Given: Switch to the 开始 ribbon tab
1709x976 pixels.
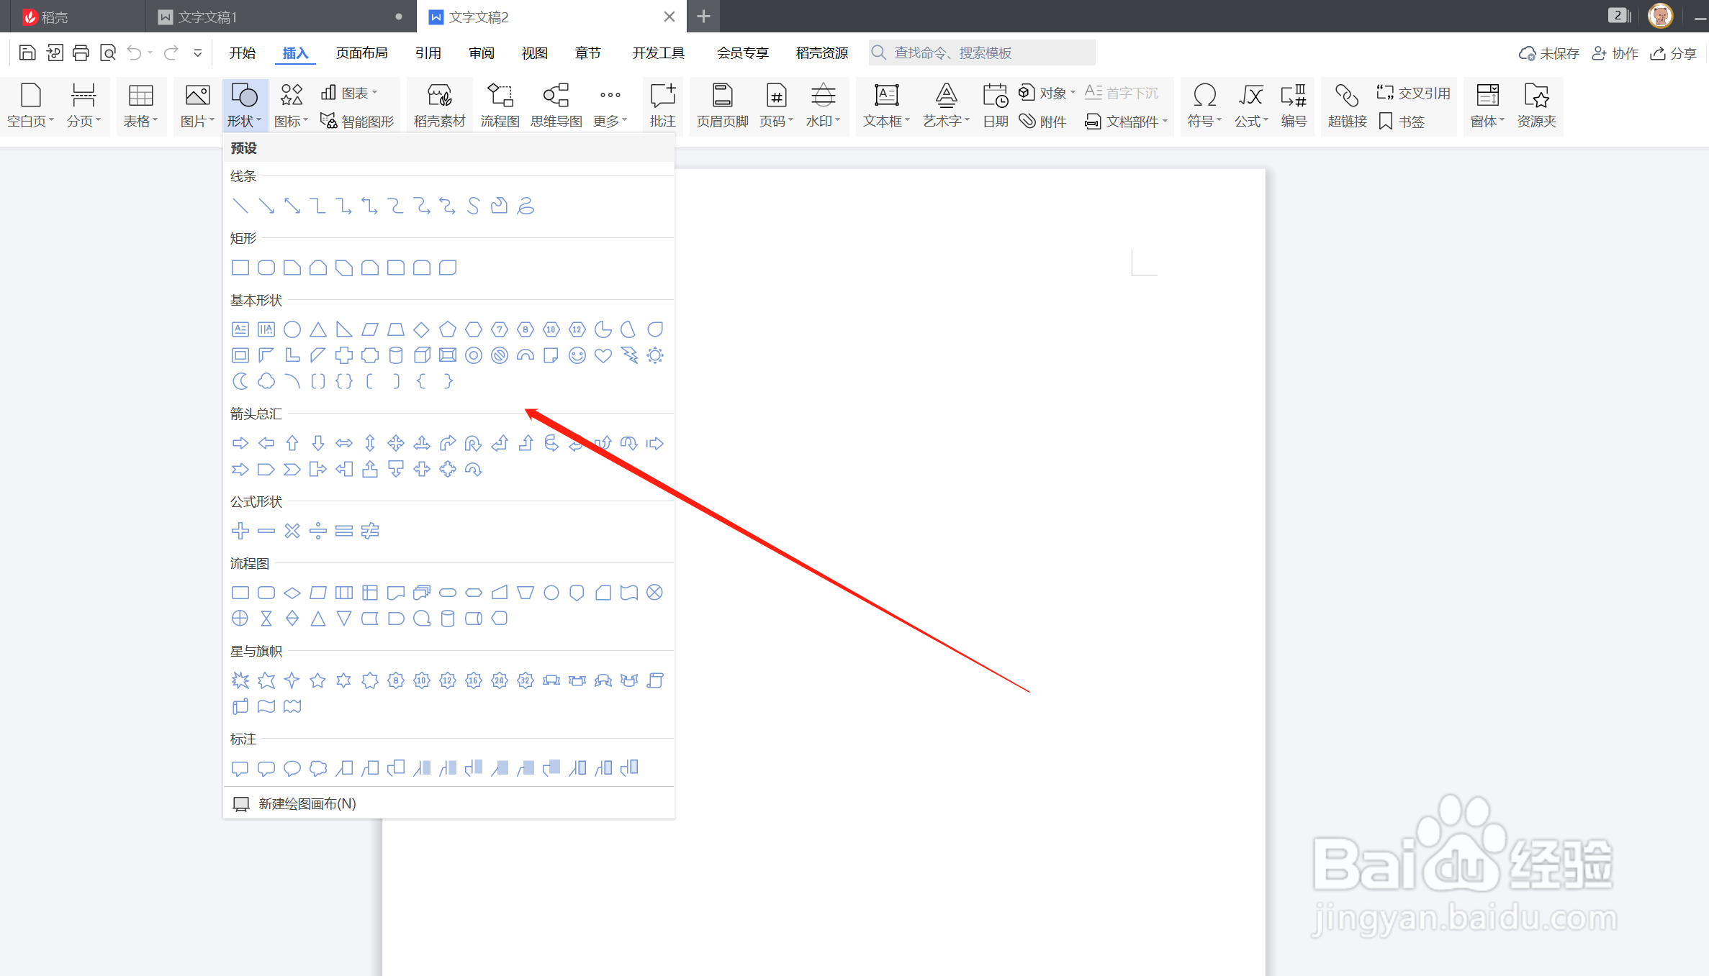Looking at the screenshot, I should pos(243,53).
